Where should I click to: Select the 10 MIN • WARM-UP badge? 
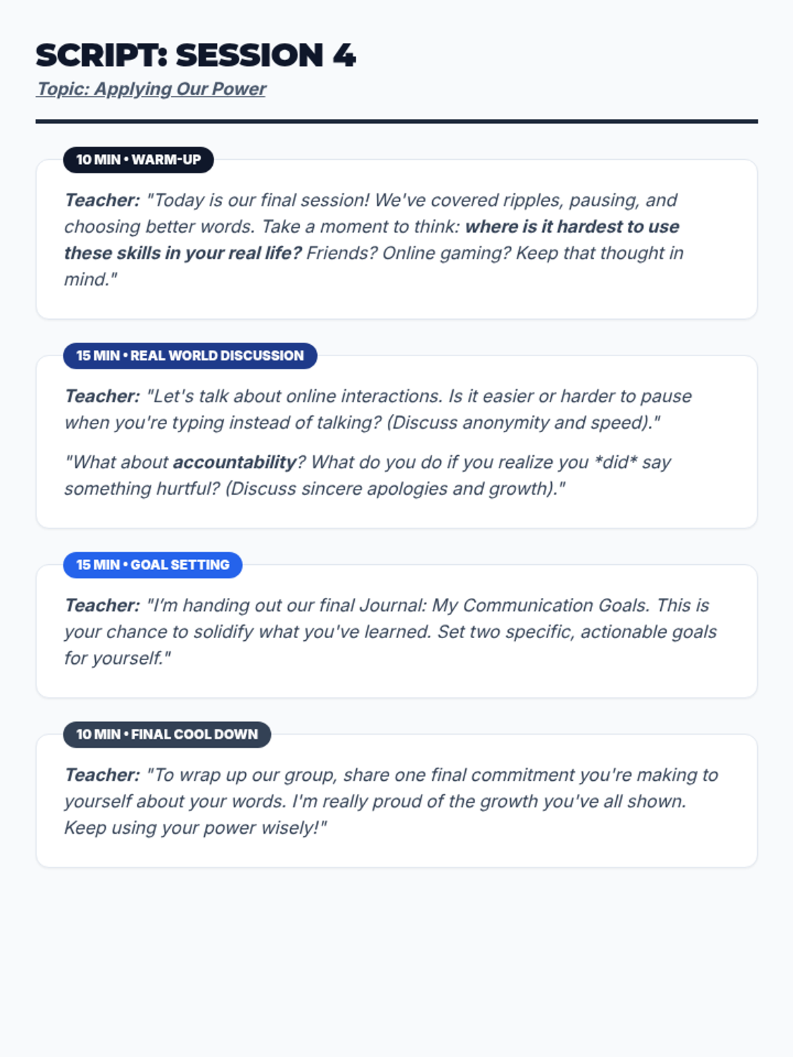138,160
